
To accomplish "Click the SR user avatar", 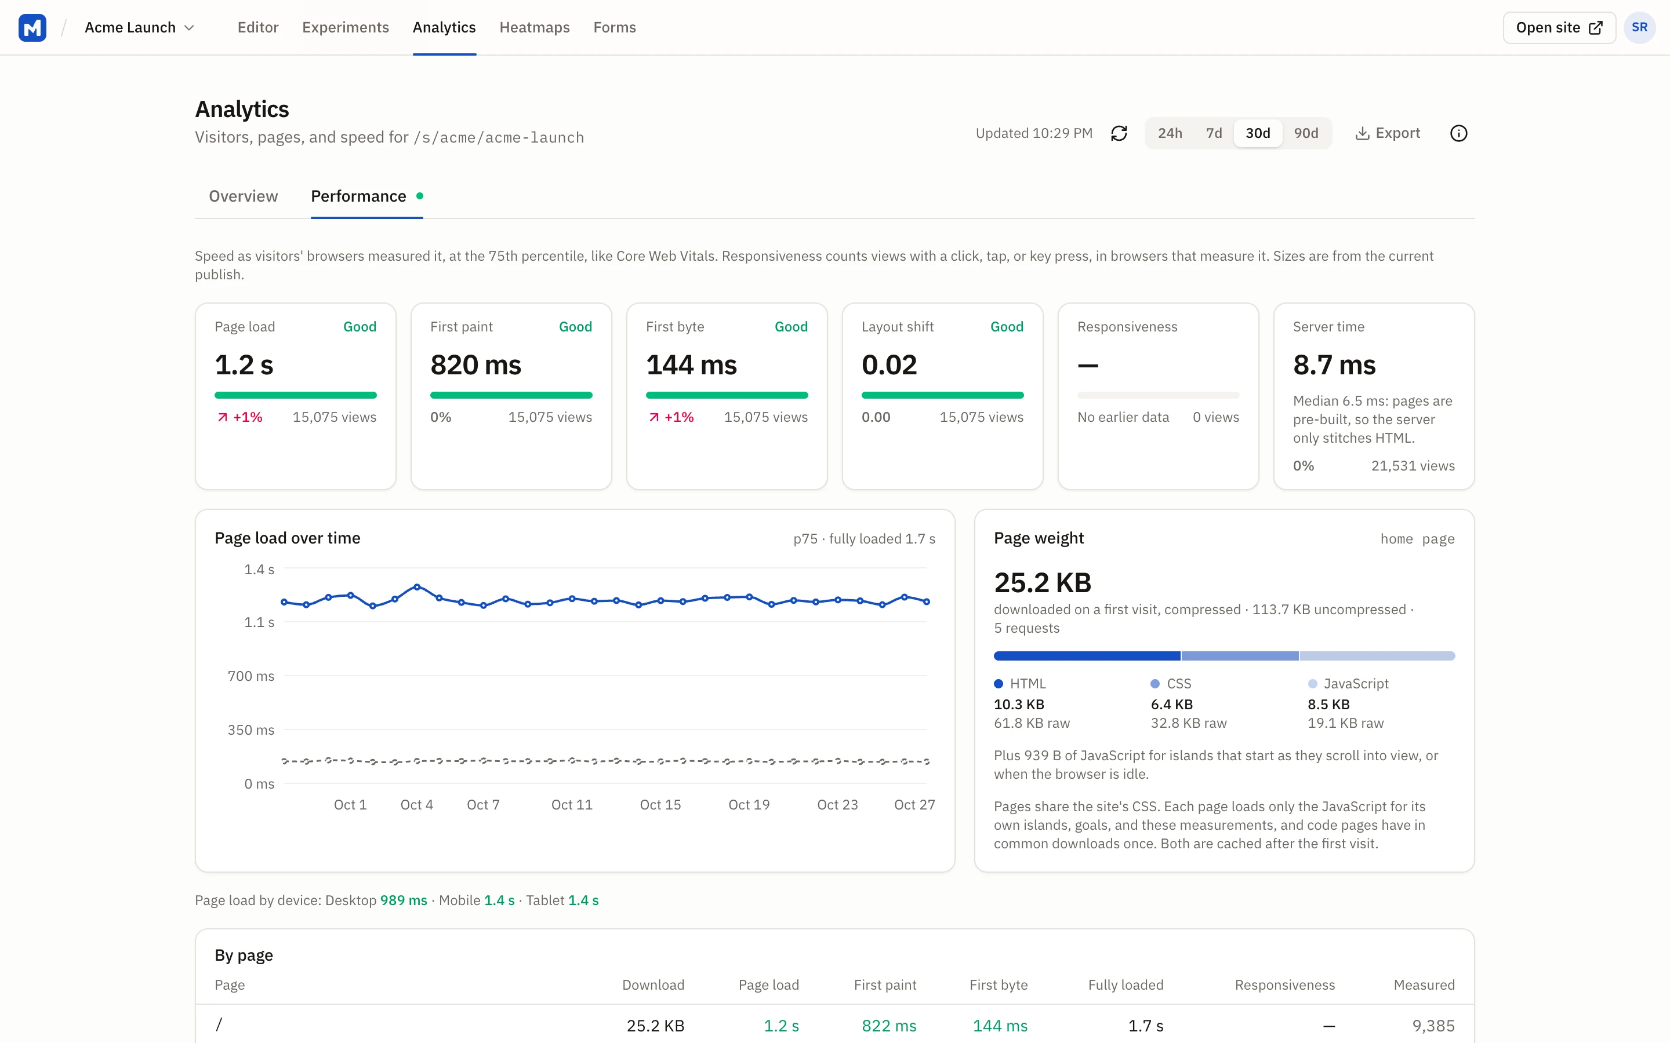I will [1639, 28].
